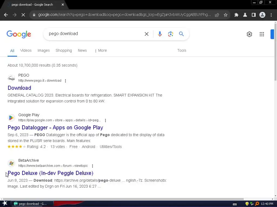The image size is (277, 207).
Task: Toggle the browser side panel icon
Action: click(254, 15)
